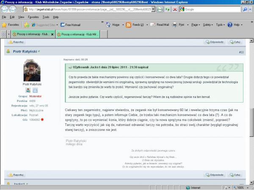Click Odpowiedz button at top of page
Image resolution: width=254 pixels, height=190 pixels.
[x=215, y=42]
